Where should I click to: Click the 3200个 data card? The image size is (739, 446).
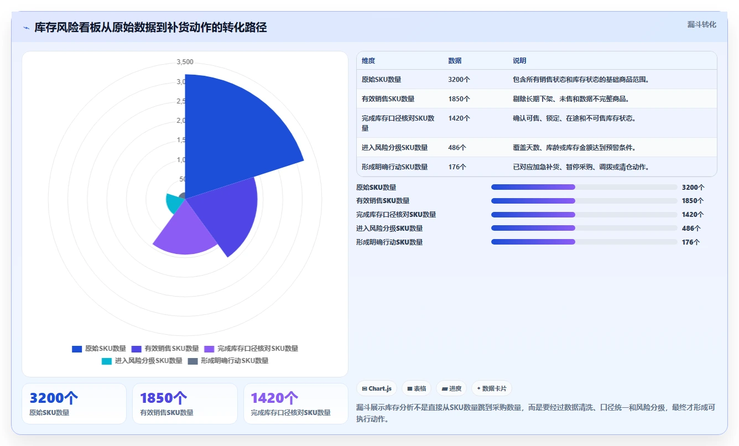(x=74, y=404)
